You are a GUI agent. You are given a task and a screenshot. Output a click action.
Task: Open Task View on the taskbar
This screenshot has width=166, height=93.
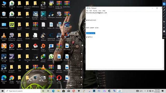click(x=48, y=91)
